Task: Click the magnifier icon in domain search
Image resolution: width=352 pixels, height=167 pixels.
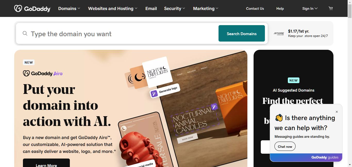Action: tap(25, 33)
